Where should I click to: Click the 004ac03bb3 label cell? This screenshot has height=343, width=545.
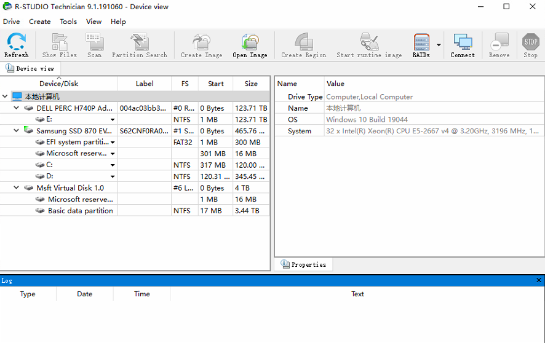(x=143, y=108)
